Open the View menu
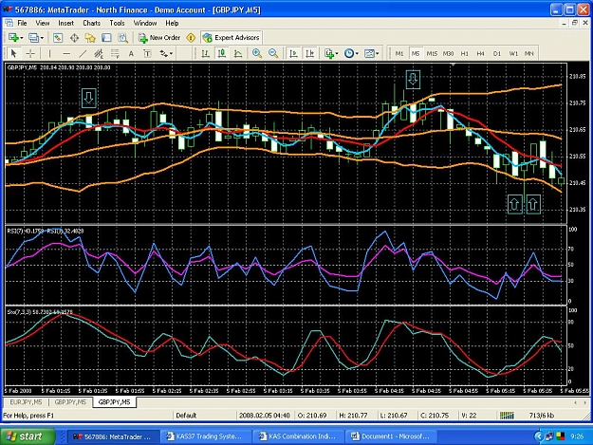Viewport: 593px width, 445px height. 43,23
